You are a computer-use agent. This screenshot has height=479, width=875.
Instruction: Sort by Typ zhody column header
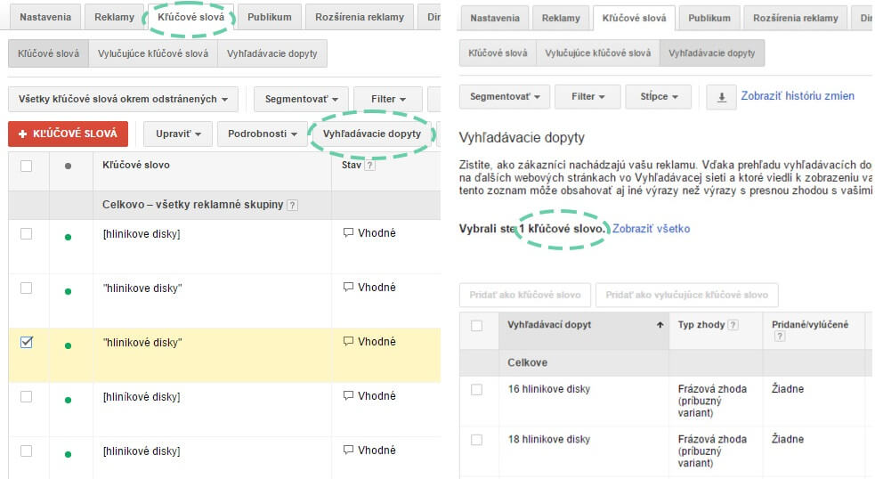701,325
